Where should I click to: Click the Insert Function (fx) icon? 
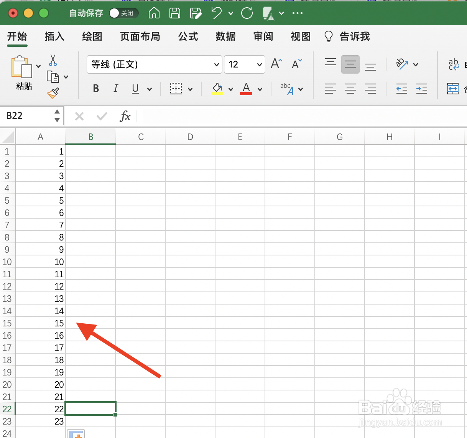(125, 116)
